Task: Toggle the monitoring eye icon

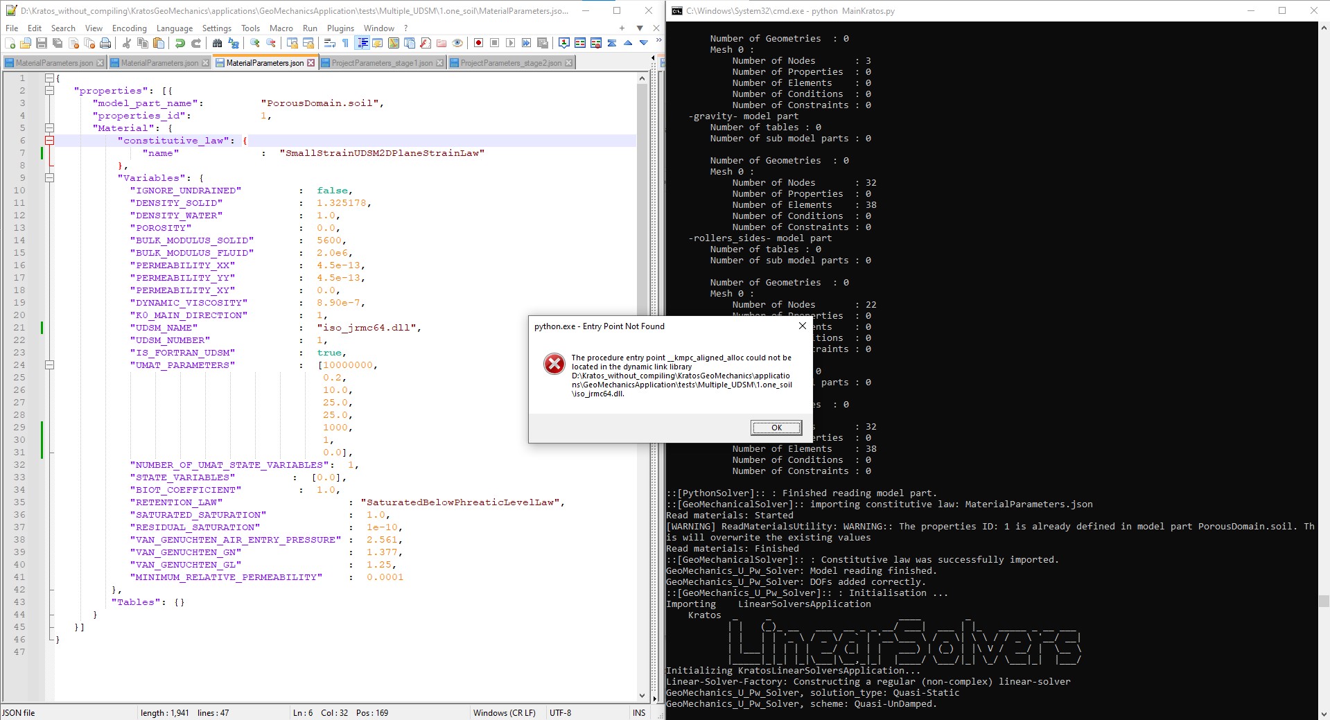Action: [457, 43]
